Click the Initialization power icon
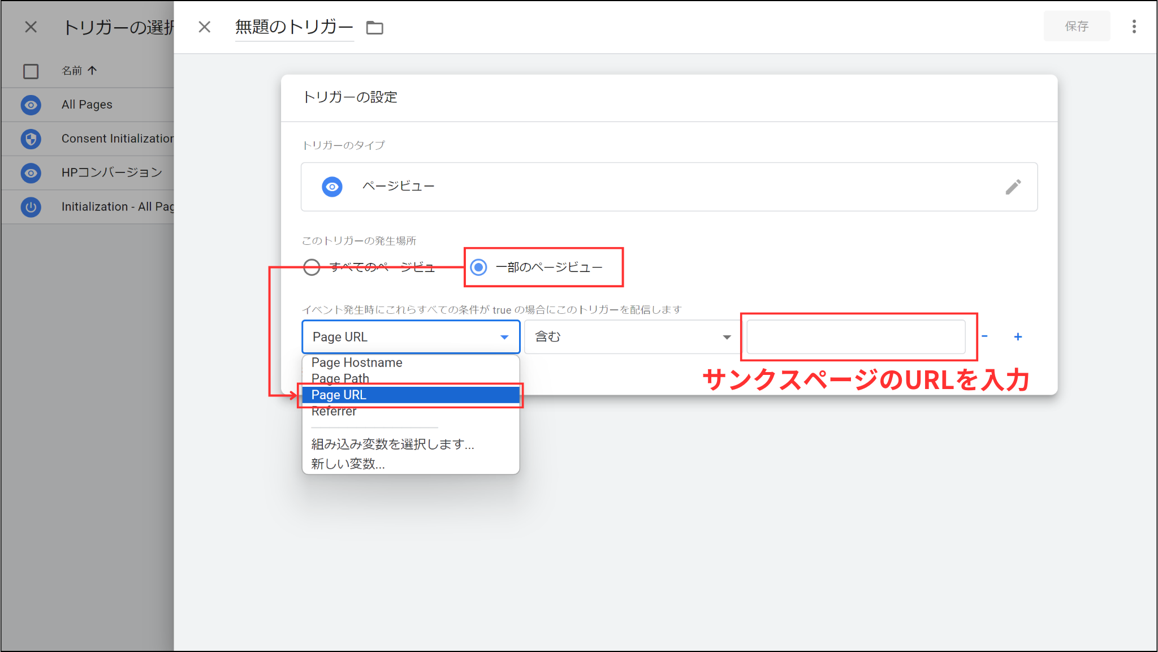1158x652 pixels. pos(31,206)
